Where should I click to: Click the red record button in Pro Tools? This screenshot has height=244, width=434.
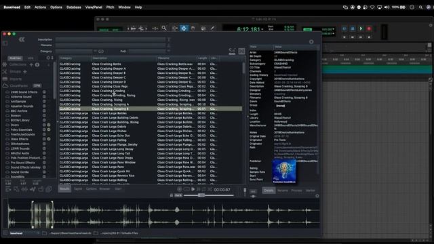pyautogui.click(x=369, y=28)
